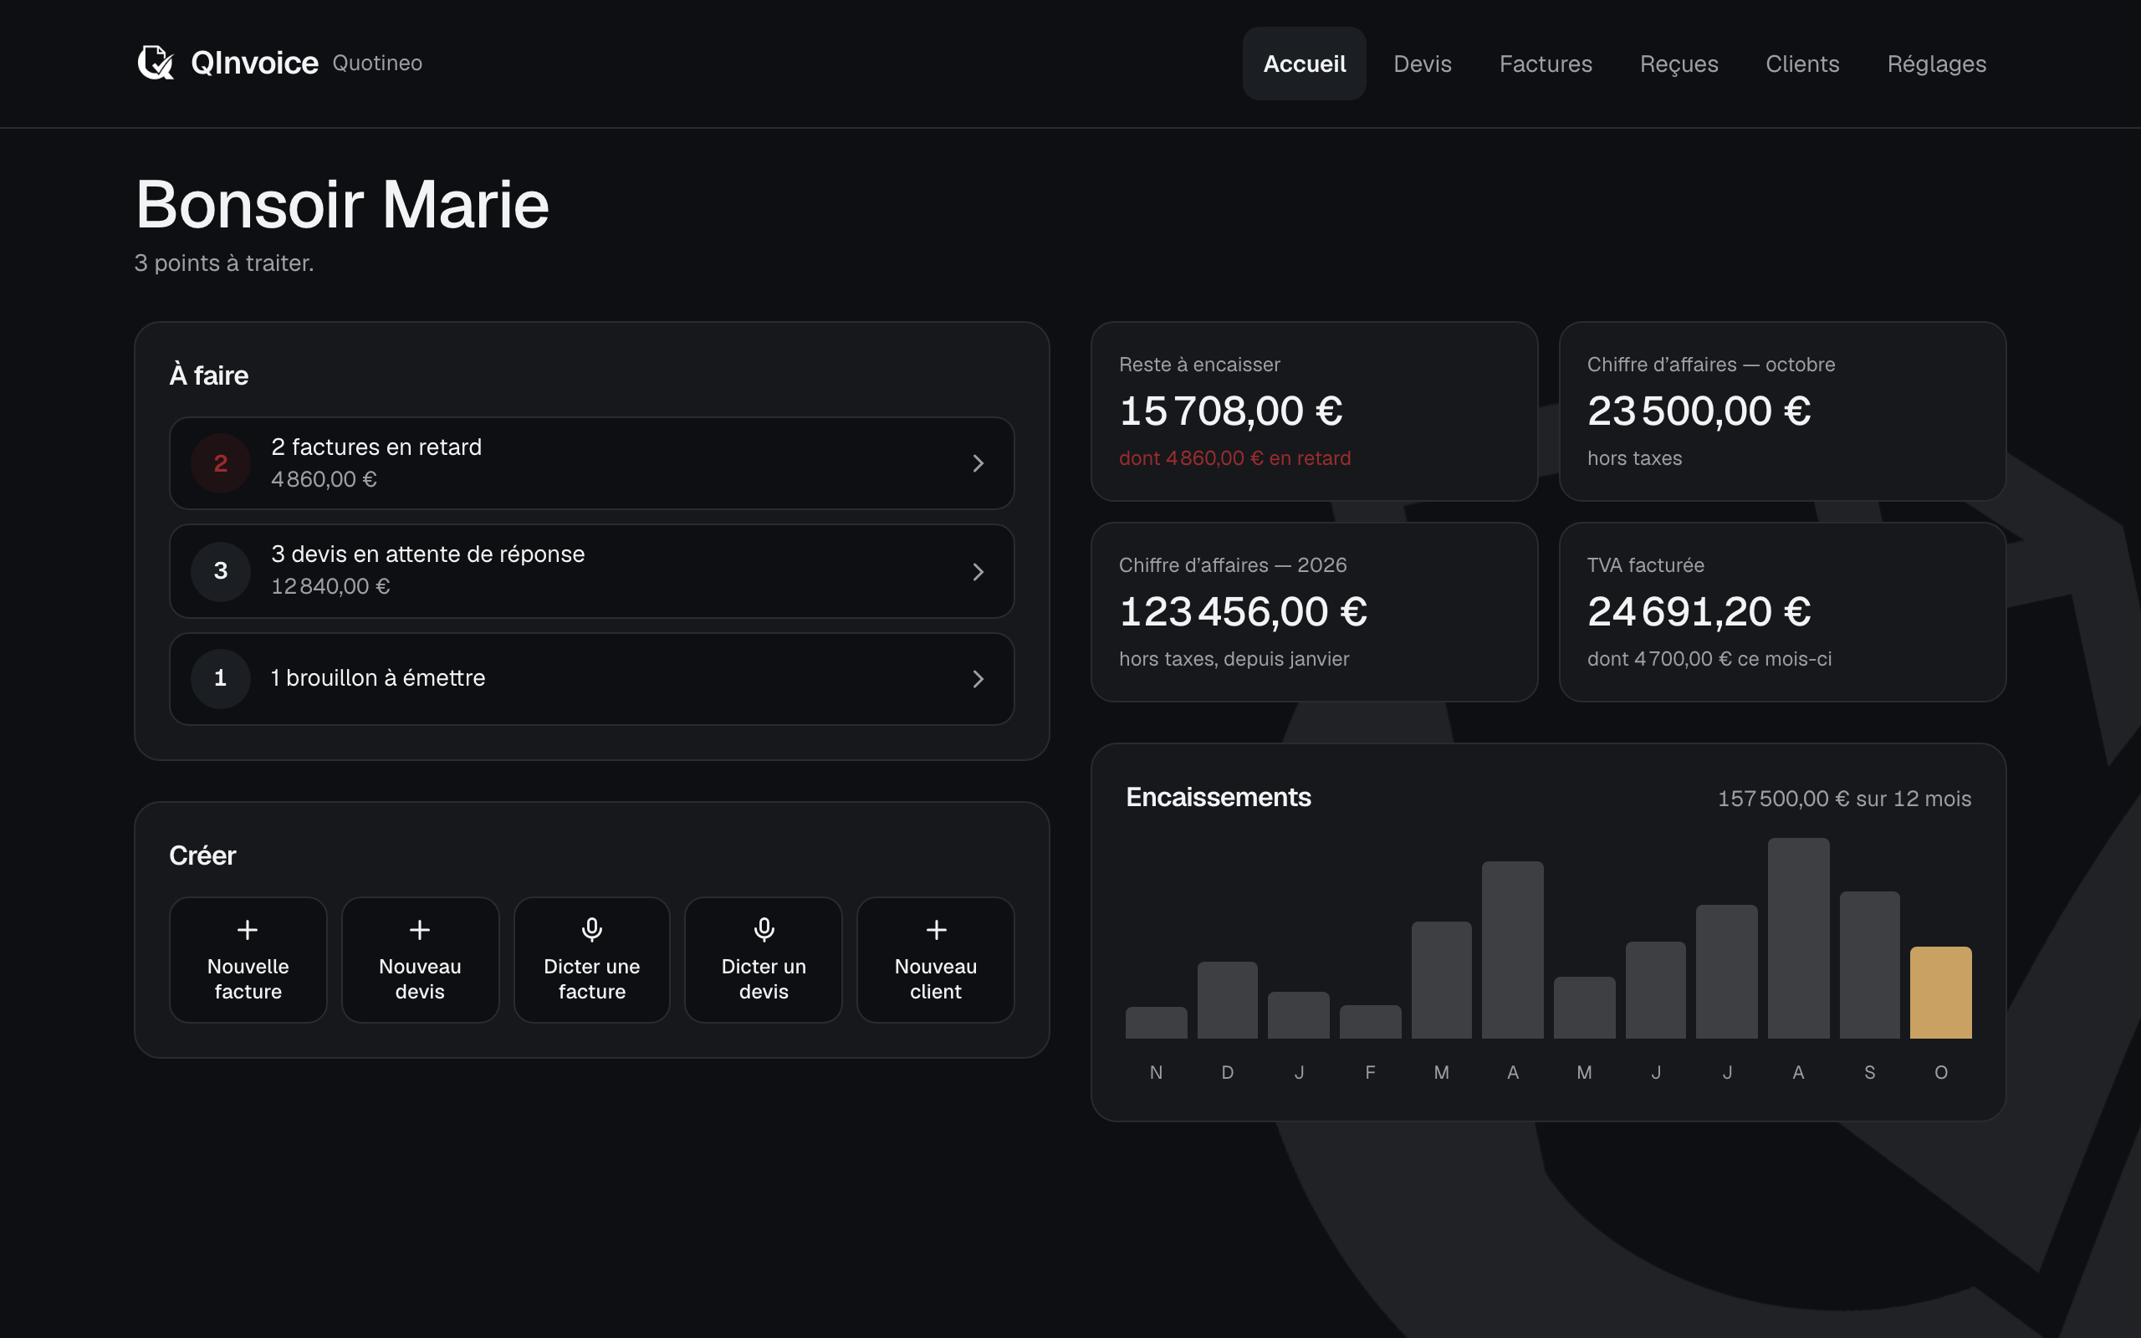
Task: Open the Réglages tab
Action: tap(1937, 64)
